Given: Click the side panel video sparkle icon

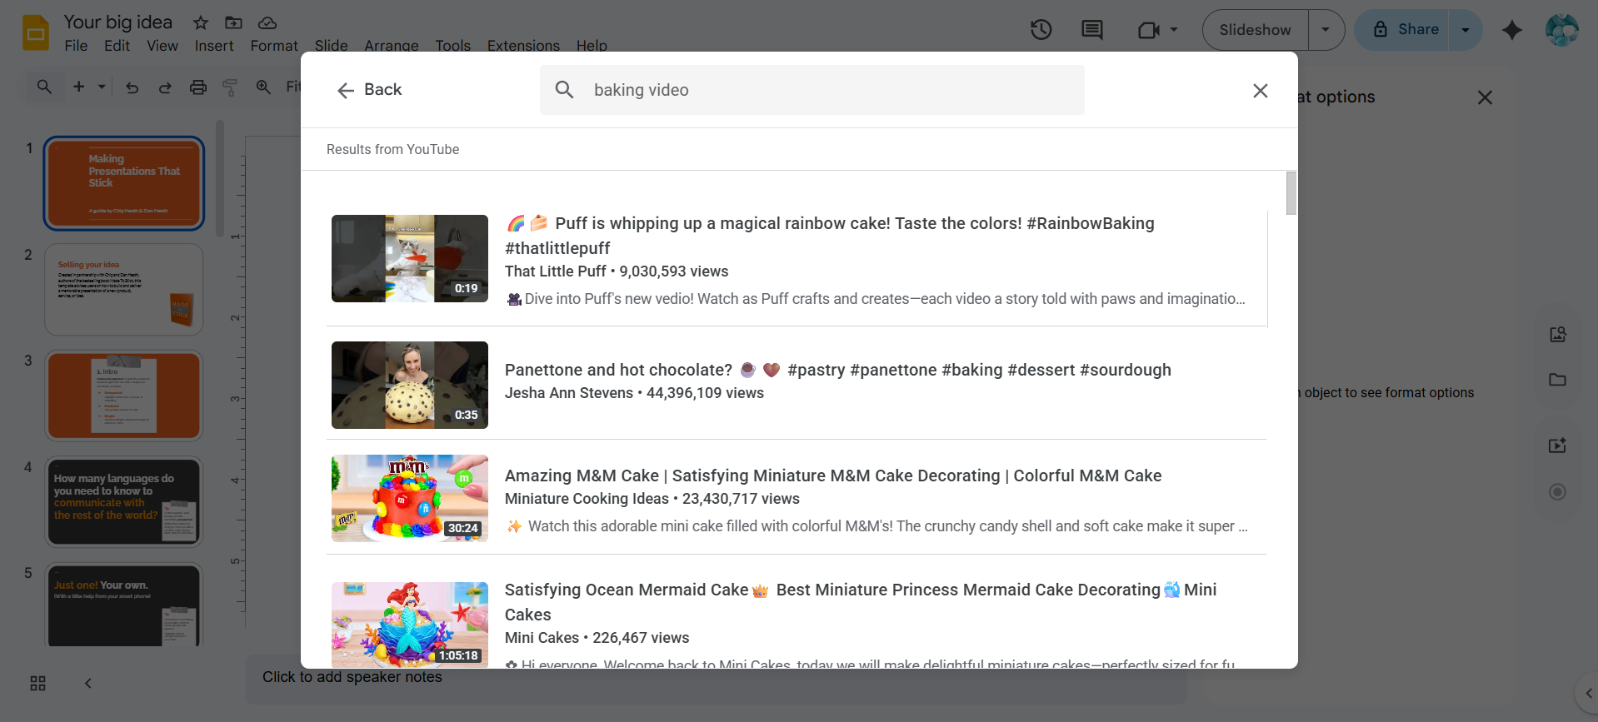Looking at the screenshot, I should pos(1557,446).
